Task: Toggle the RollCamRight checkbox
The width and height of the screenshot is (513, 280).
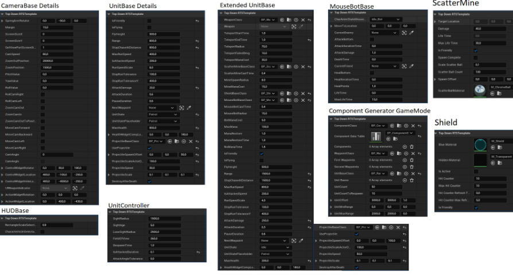Action: (x=44, y=95)
